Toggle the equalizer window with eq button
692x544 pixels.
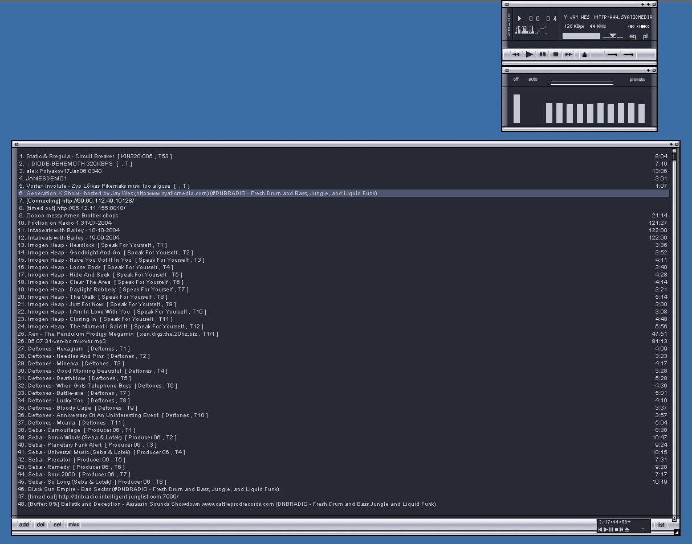click(633, 36)
